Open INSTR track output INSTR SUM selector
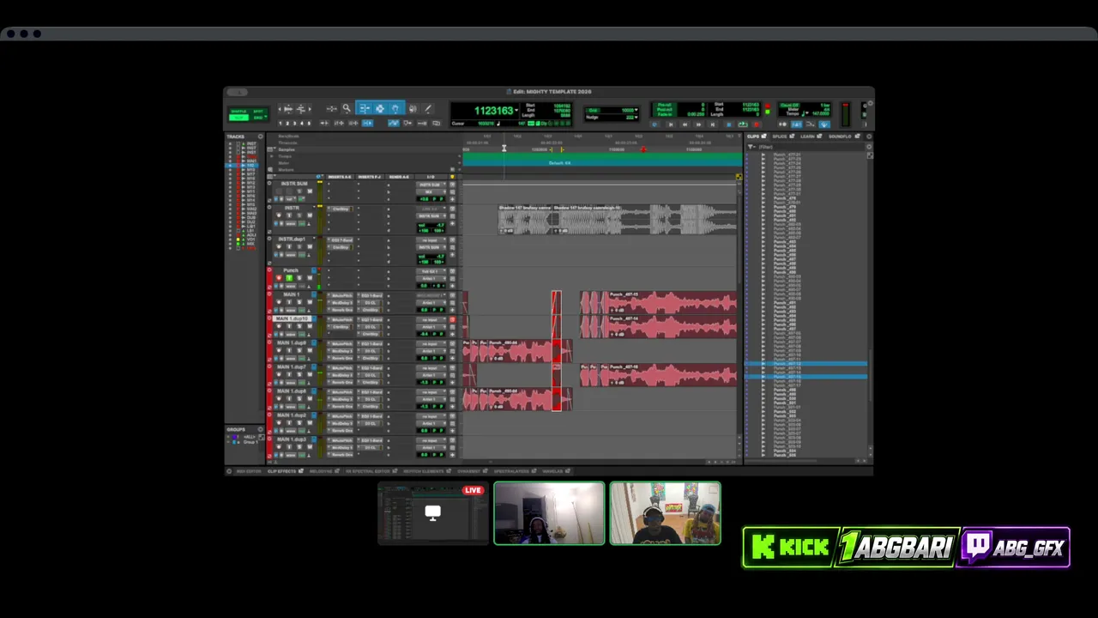The width and height of the screenshot is (1098, 618). point(431,216)
